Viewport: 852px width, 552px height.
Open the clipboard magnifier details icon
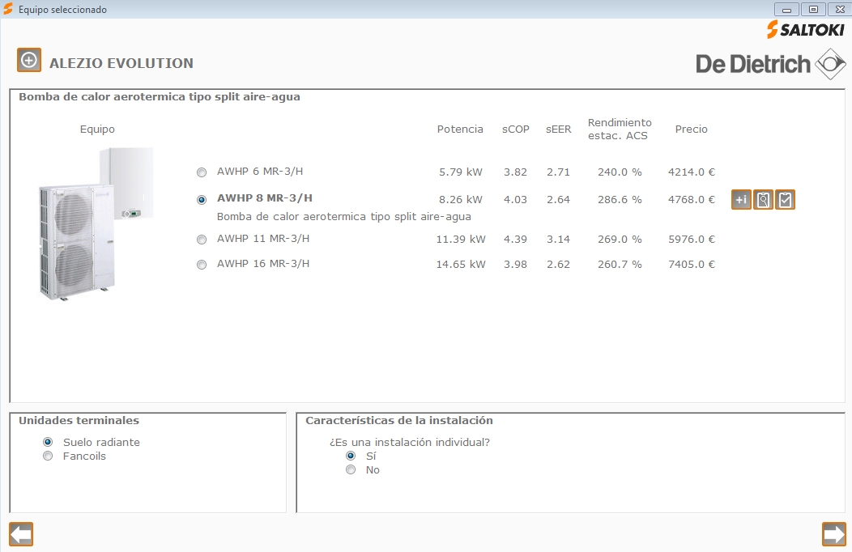[x=763, y=200]
